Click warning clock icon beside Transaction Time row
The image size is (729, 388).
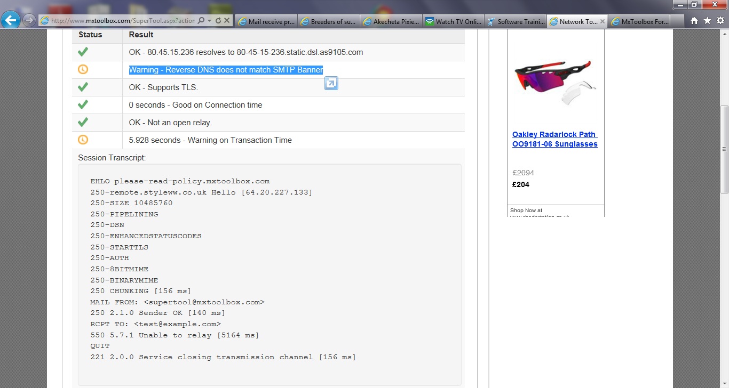83,140
